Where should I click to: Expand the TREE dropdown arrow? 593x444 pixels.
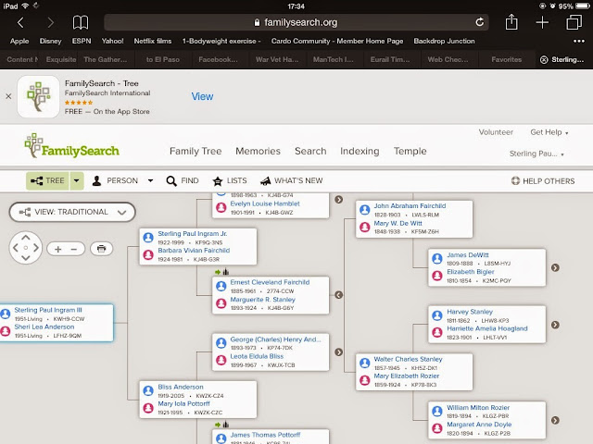76,181
